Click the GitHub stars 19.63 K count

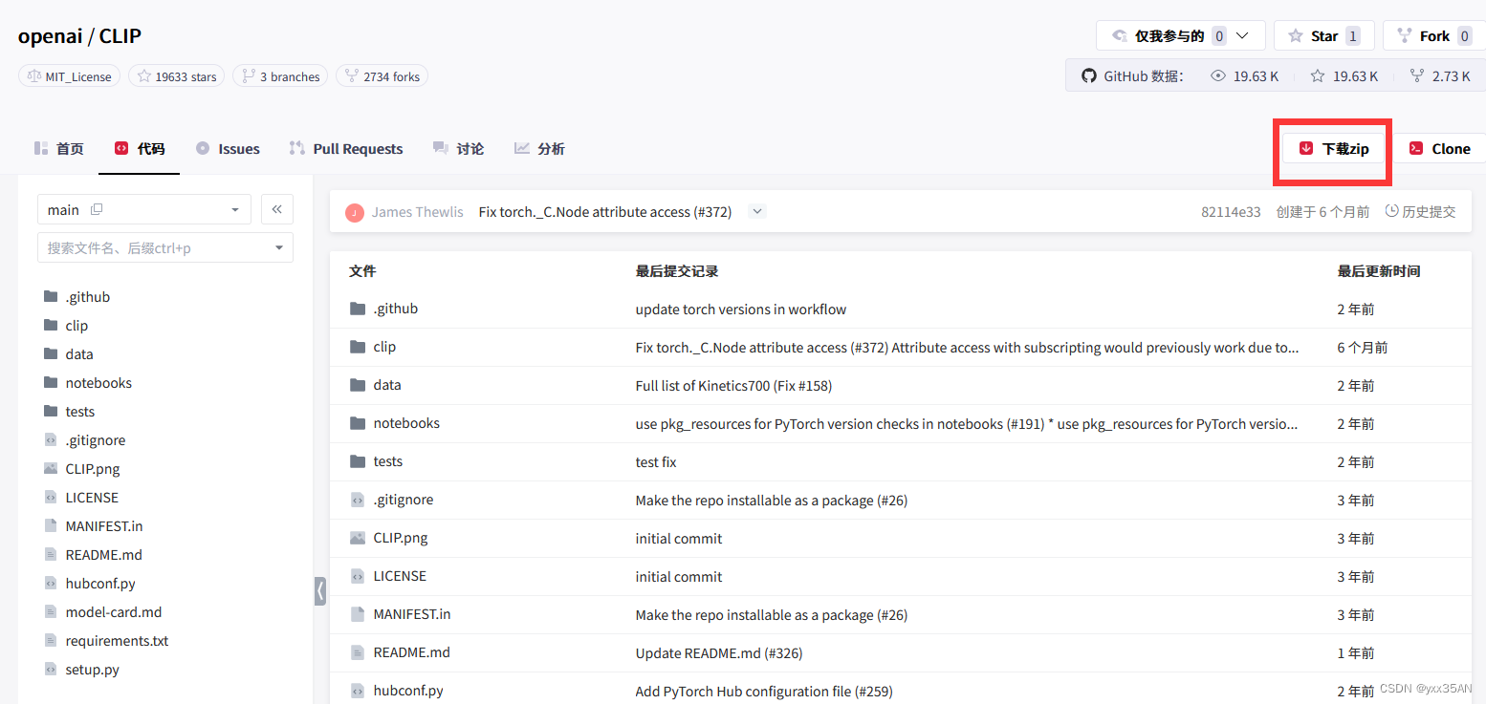click(1355, 76)
